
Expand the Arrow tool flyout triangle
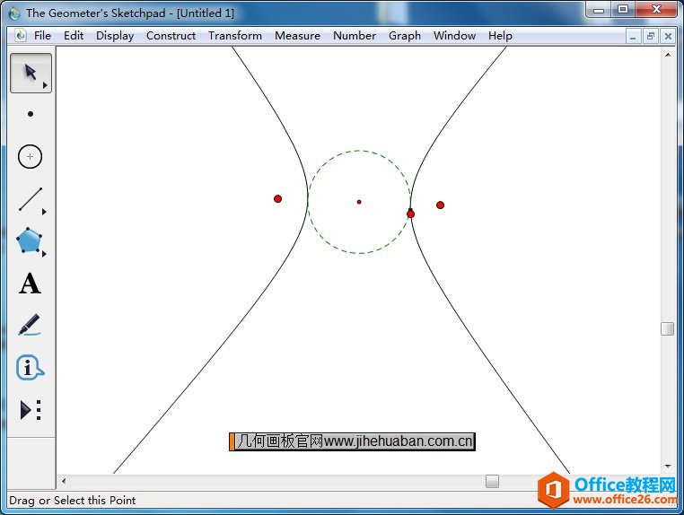coord(45,85)
